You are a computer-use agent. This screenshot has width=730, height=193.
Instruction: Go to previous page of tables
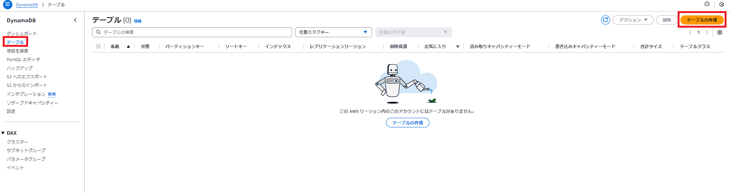pos(690,33)
